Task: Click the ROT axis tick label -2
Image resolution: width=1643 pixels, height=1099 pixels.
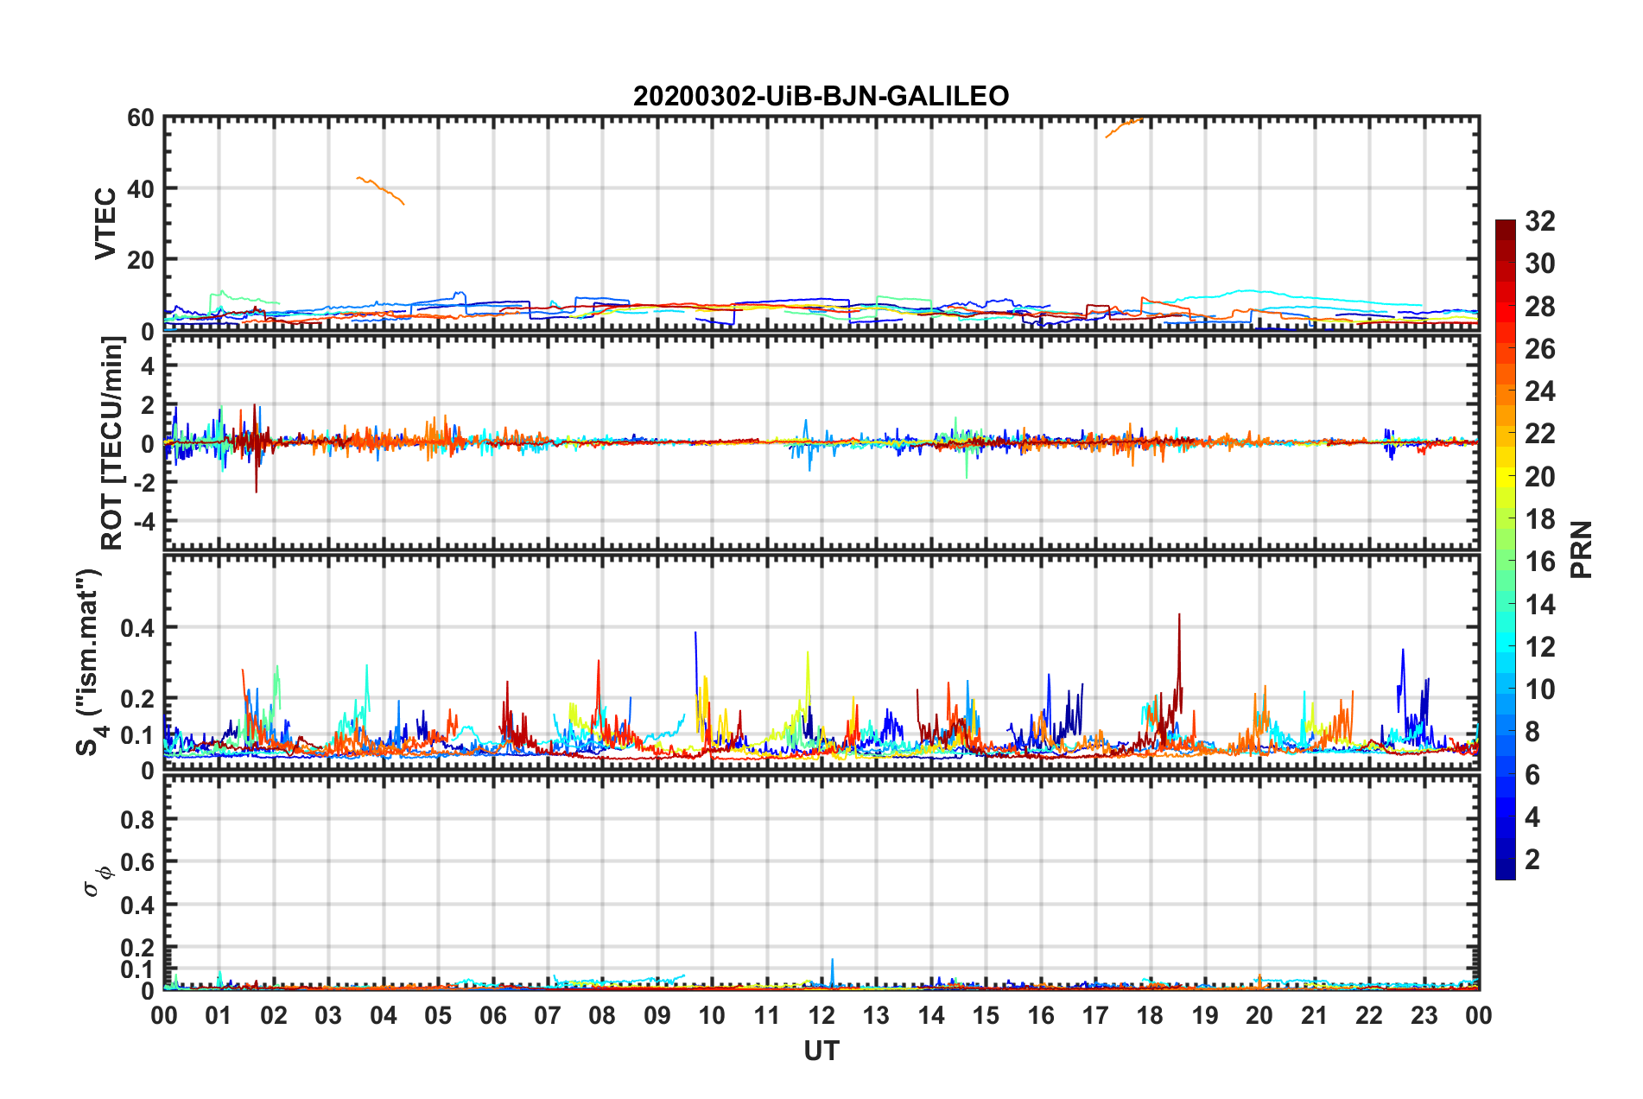Action: (x=145, y=484)
